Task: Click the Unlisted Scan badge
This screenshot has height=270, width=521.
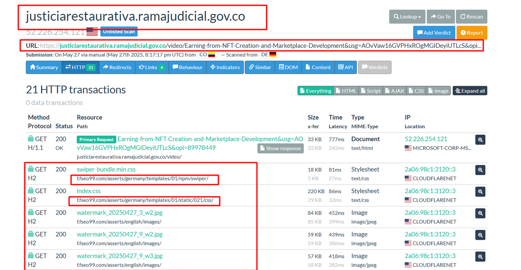Action: (x=119, y=32)
